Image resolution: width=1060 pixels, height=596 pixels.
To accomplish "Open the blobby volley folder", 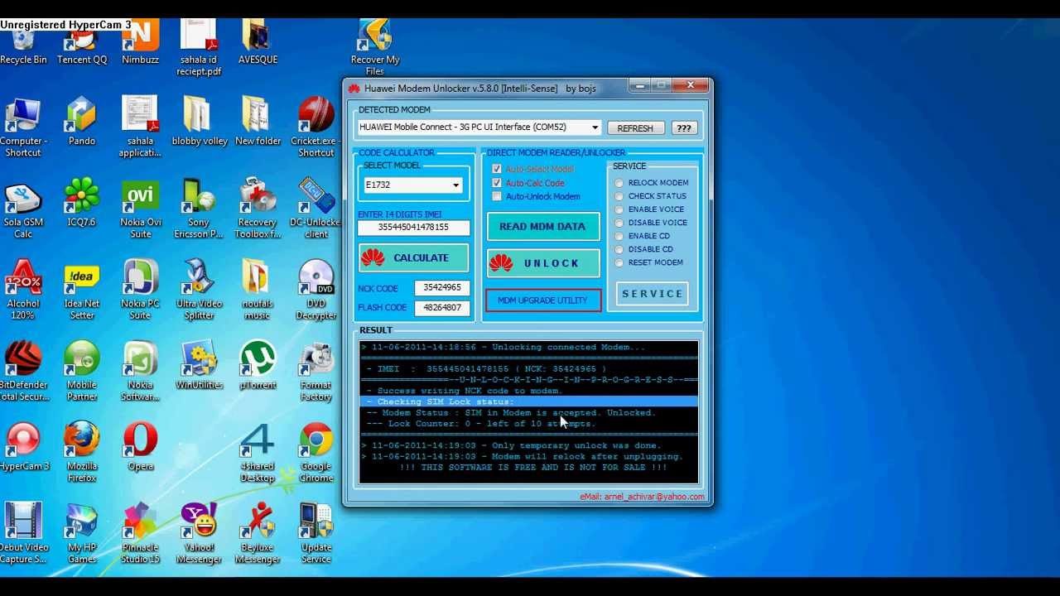I will [200, 121].
